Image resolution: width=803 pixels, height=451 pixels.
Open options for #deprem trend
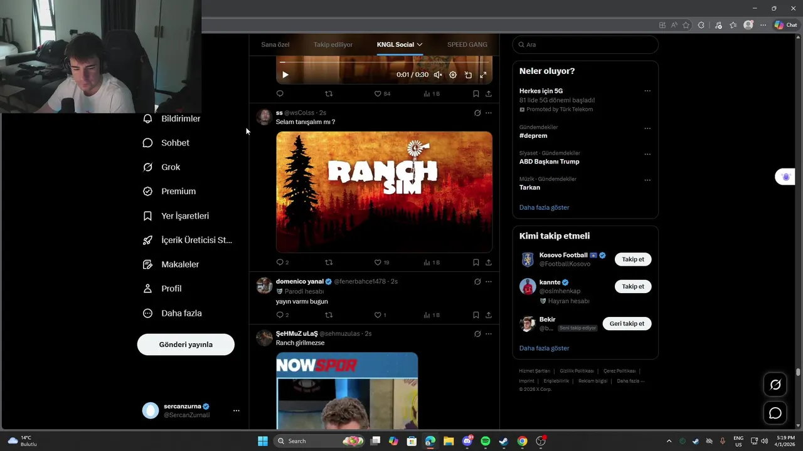pyautogui.click(x=647, y=128)
